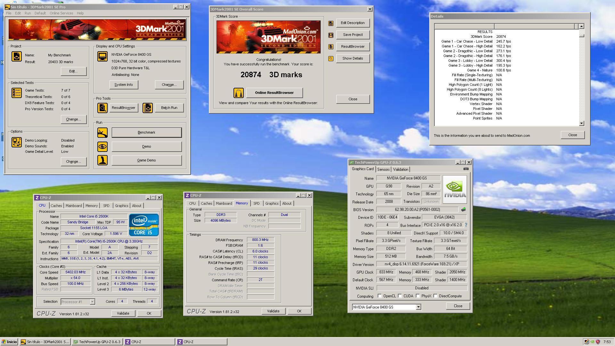Click the TechPowerUp GPU-Z taskbar button
Viewport: 615px width, 346px height.
pos(97,342)
